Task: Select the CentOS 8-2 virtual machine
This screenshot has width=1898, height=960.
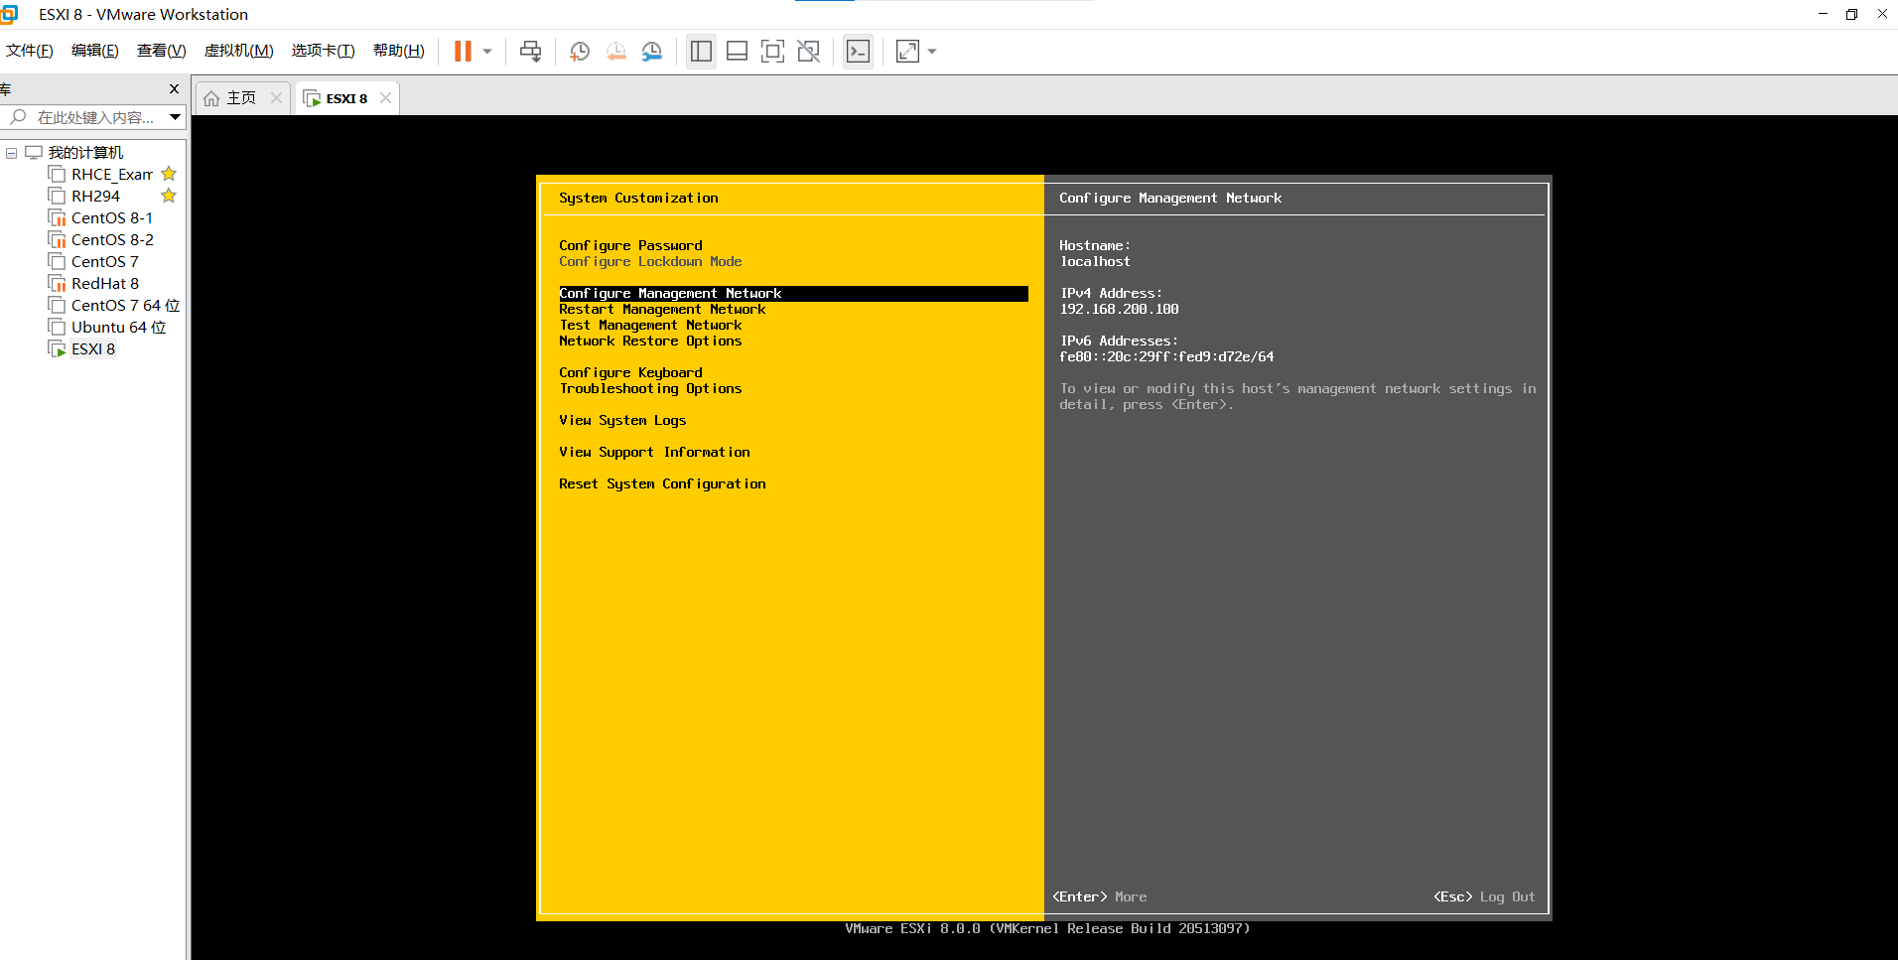Action: tap(112, 240)
